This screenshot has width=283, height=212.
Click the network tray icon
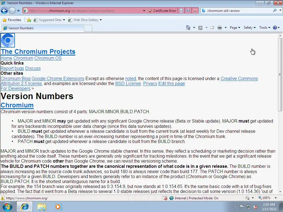point(248,207)
